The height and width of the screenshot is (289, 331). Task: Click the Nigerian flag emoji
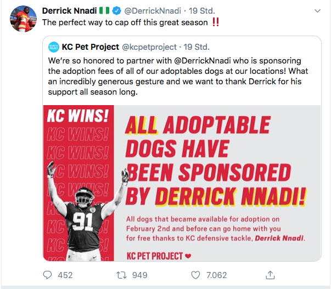104,10
